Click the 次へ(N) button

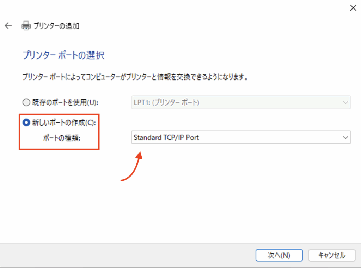tap(279, 255)
